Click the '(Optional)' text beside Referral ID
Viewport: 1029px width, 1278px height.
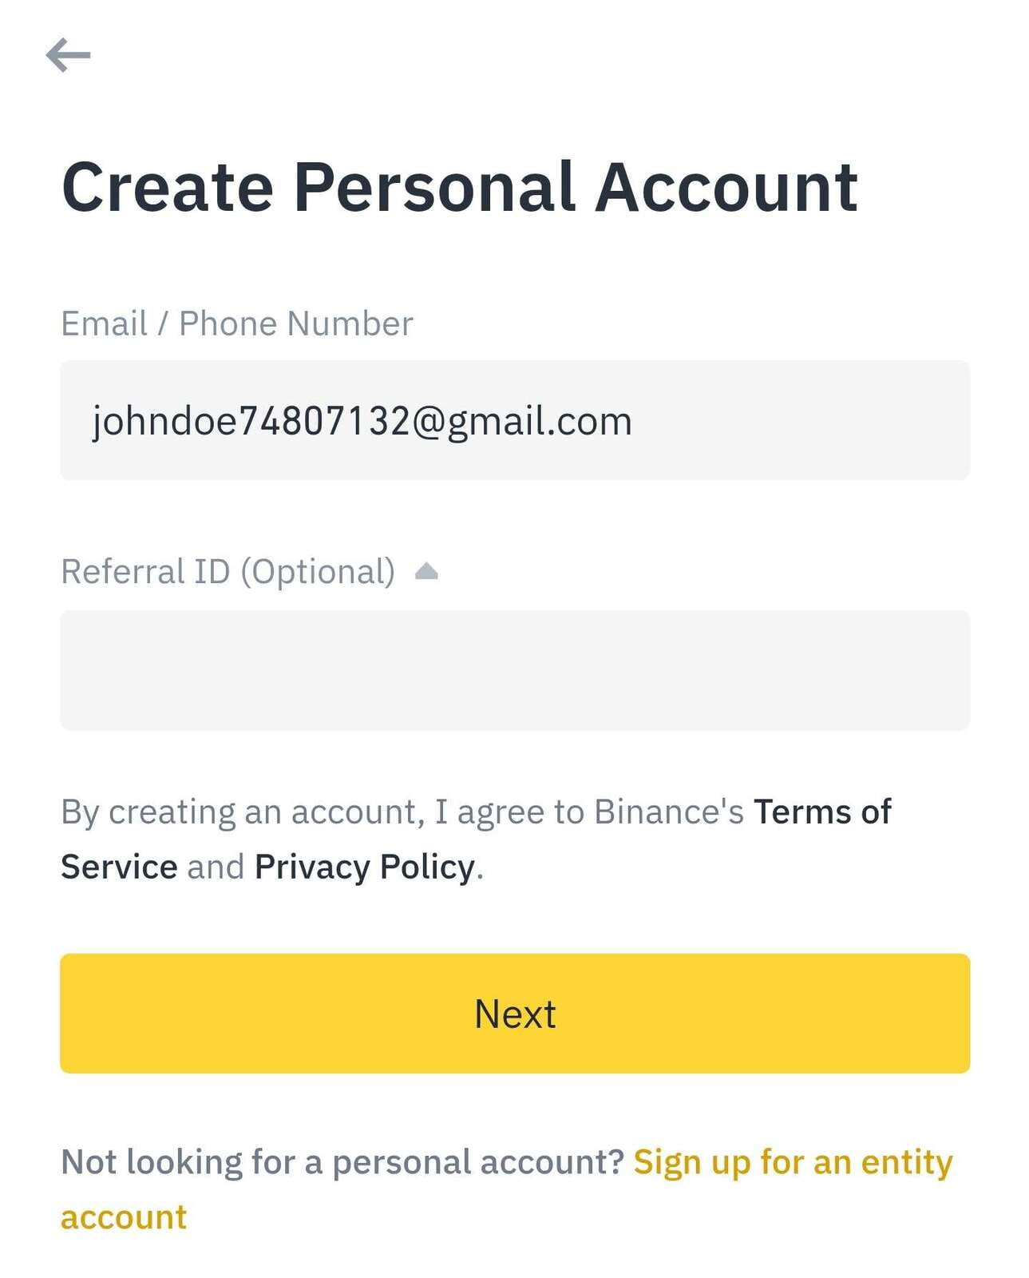point(318,572)
